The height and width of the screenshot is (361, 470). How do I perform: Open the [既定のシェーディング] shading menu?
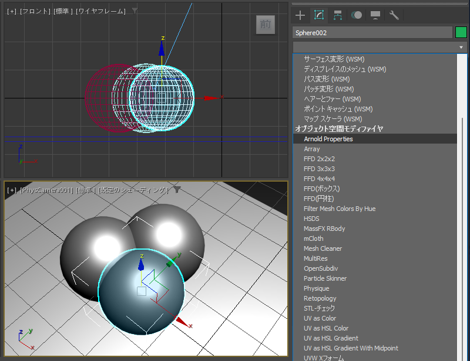(133, 190)
